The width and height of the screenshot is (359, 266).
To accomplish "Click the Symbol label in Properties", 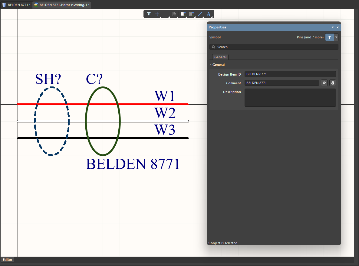I will [x=215, y=37].
